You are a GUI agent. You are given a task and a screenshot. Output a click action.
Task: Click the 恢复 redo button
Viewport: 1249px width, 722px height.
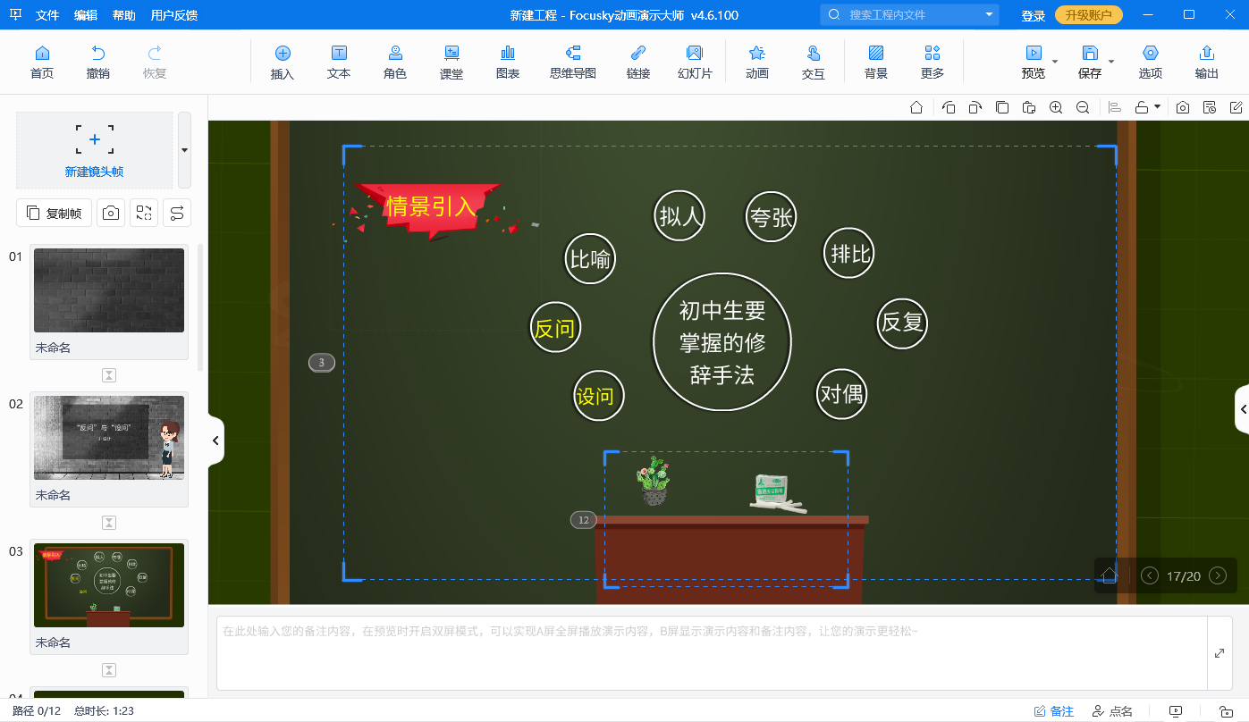coord(155,62)
